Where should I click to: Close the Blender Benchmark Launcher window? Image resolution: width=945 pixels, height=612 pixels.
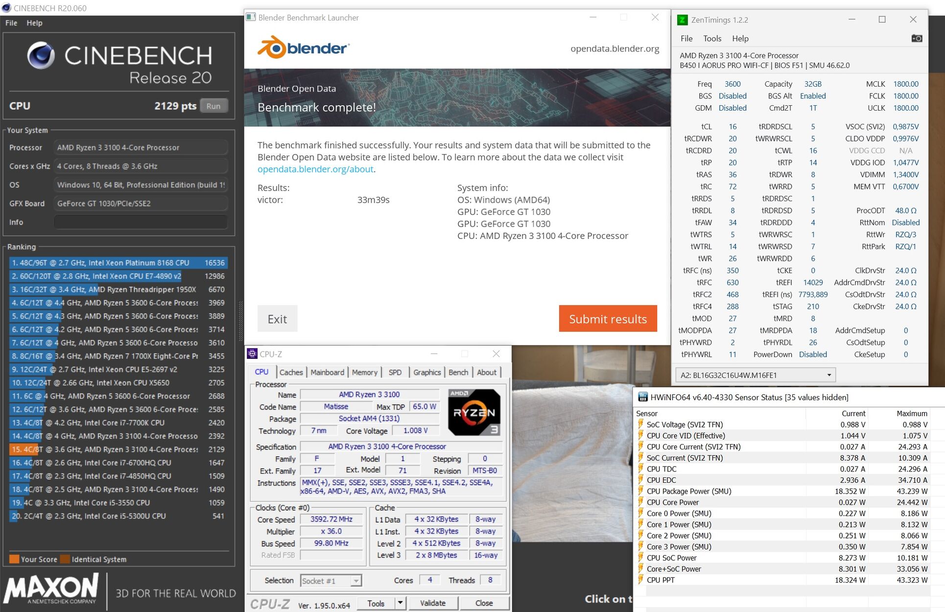(655, 17)
